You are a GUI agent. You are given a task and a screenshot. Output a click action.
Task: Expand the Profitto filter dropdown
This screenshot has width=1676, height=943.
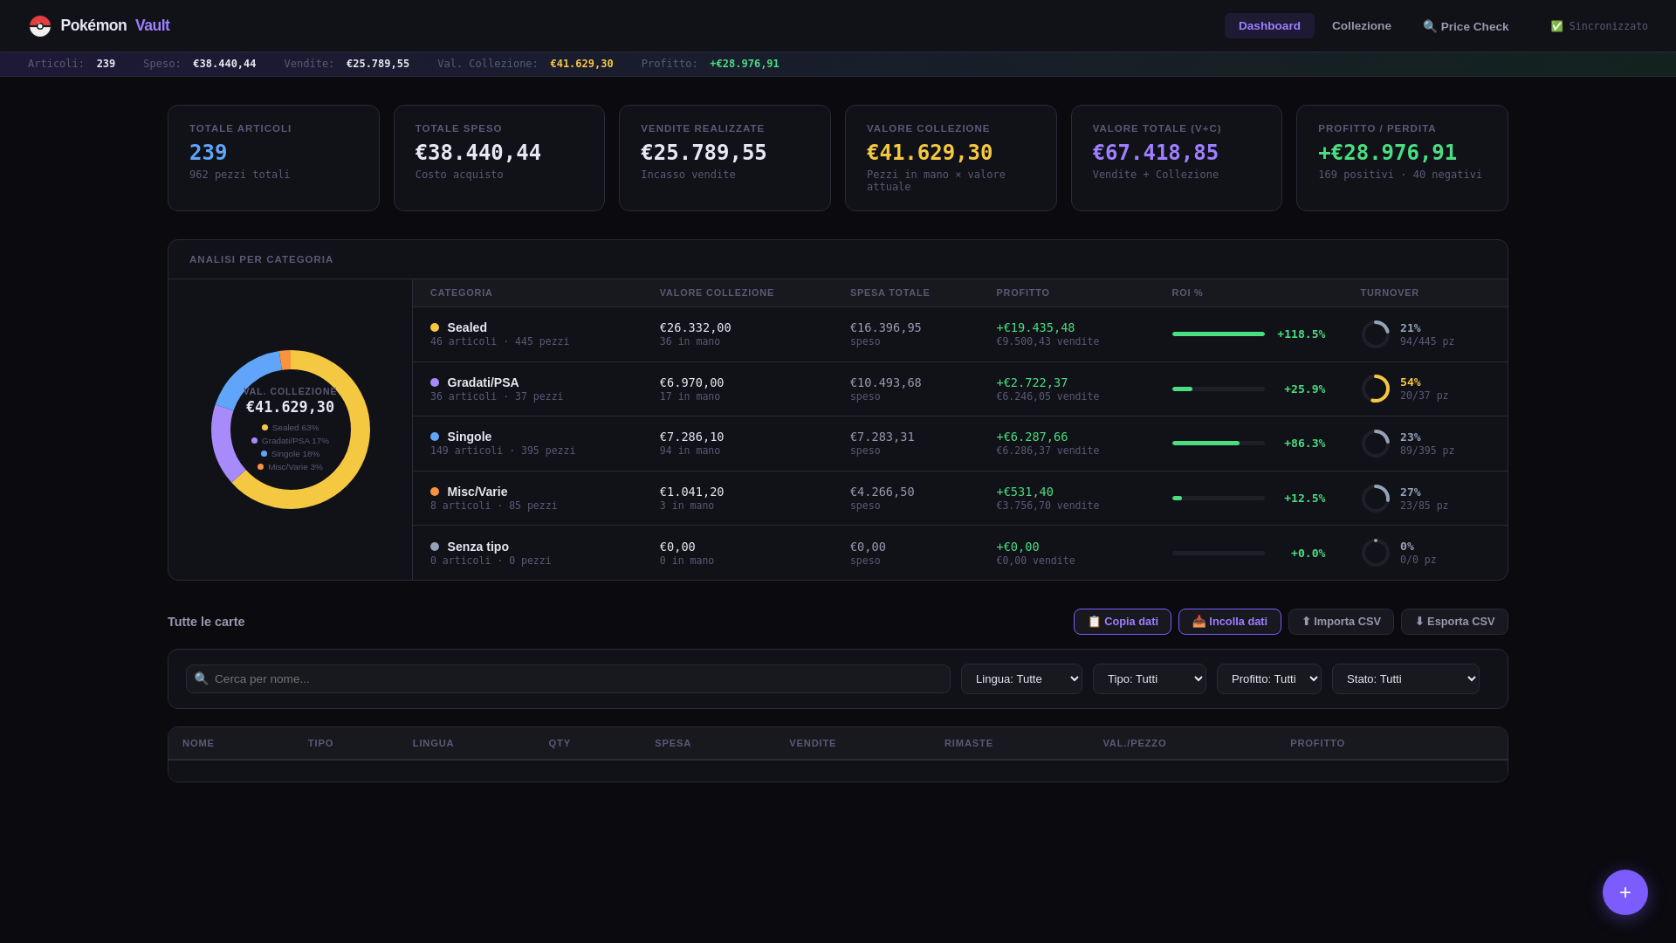pyautogui.click(x=1268, y=678)
